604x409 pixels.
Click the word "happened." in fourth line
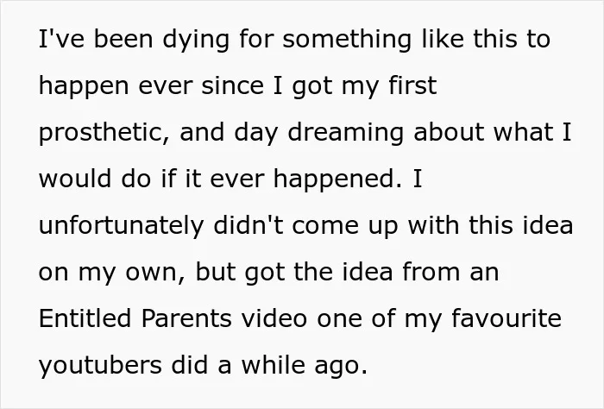337,179
